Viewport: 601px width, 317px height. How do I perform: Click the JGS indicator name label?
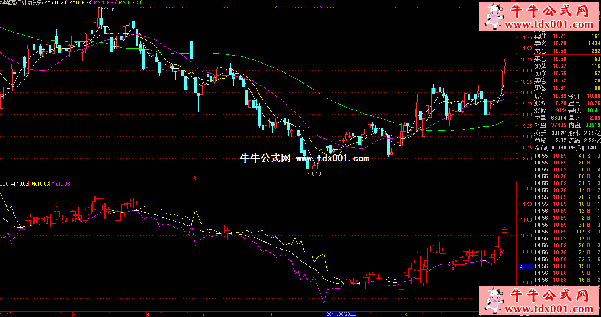(x=4, y=184)
